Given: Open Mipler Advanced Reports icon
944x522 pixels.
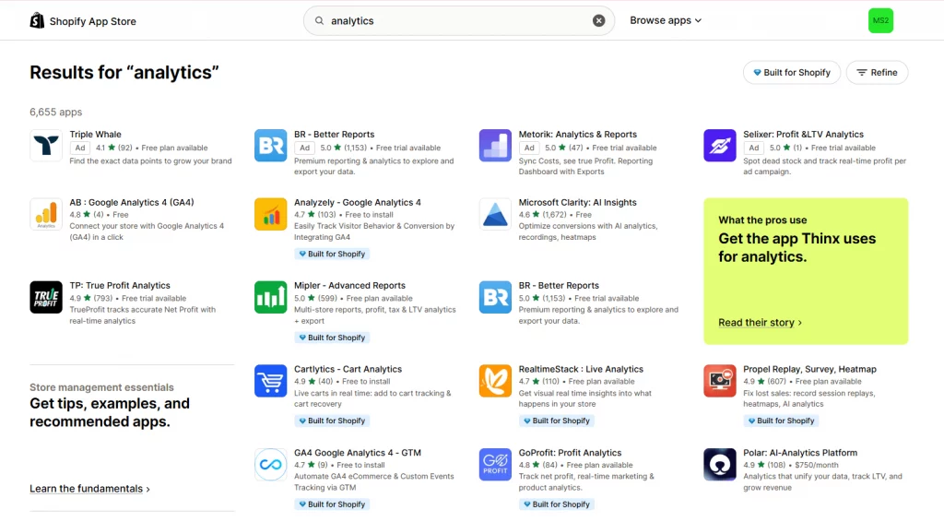Looking at the screenshot, I should click(270, 297).
